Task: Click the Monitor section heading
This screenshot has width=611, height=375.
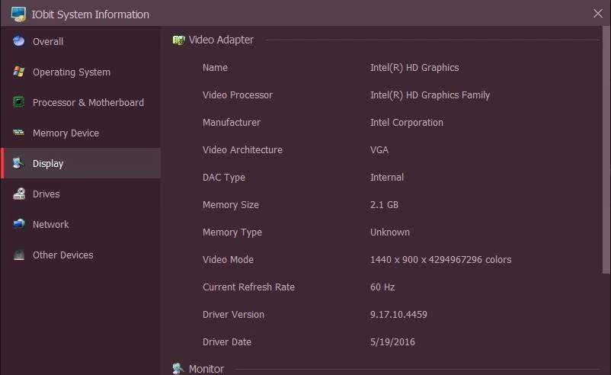Action: click(206, 369)
